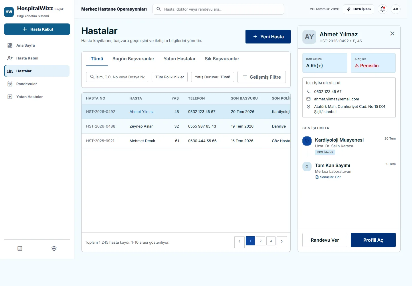The height and width of the screenshot is (286, 412).
Task: Select row HST-2026-0488
Action: pyautogui.click(x=186, y=126)
